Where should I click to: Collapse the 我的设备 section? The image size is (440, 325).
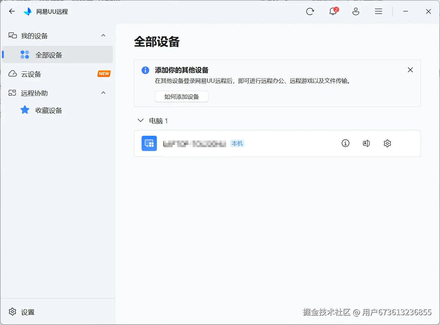click(103, 35)
